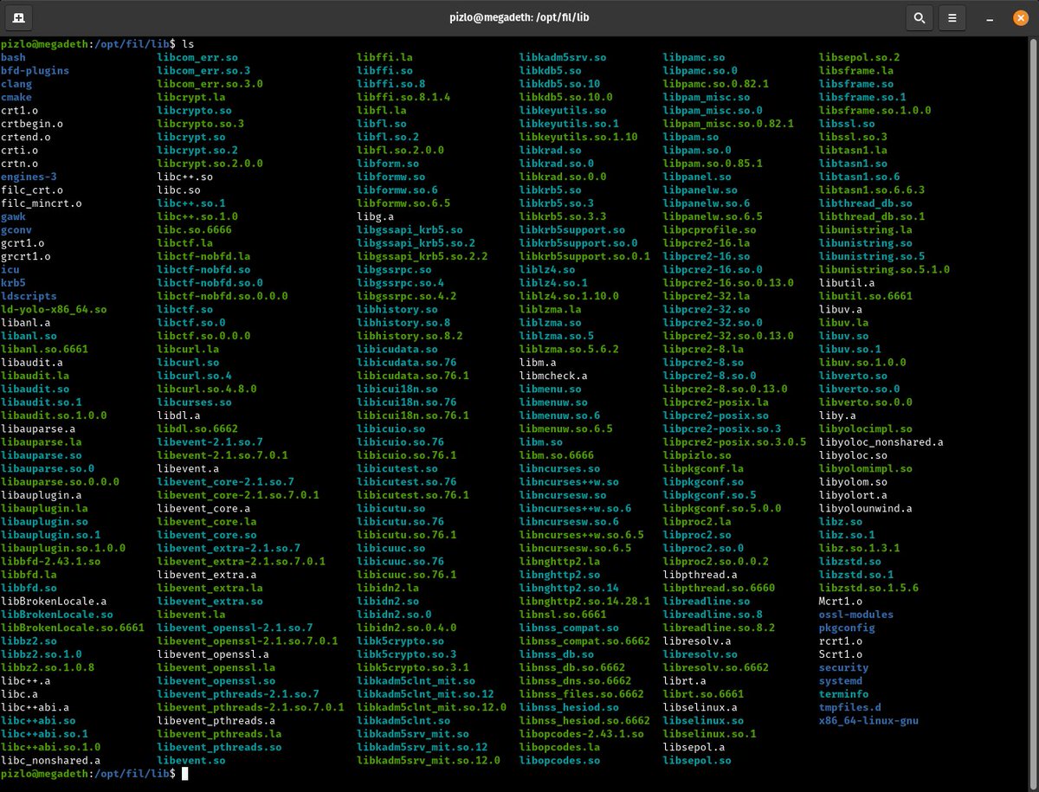This screenshot has height=792, width=1039.
Task: Activate the search magnifier icon
Action: (x=920, y=17)
